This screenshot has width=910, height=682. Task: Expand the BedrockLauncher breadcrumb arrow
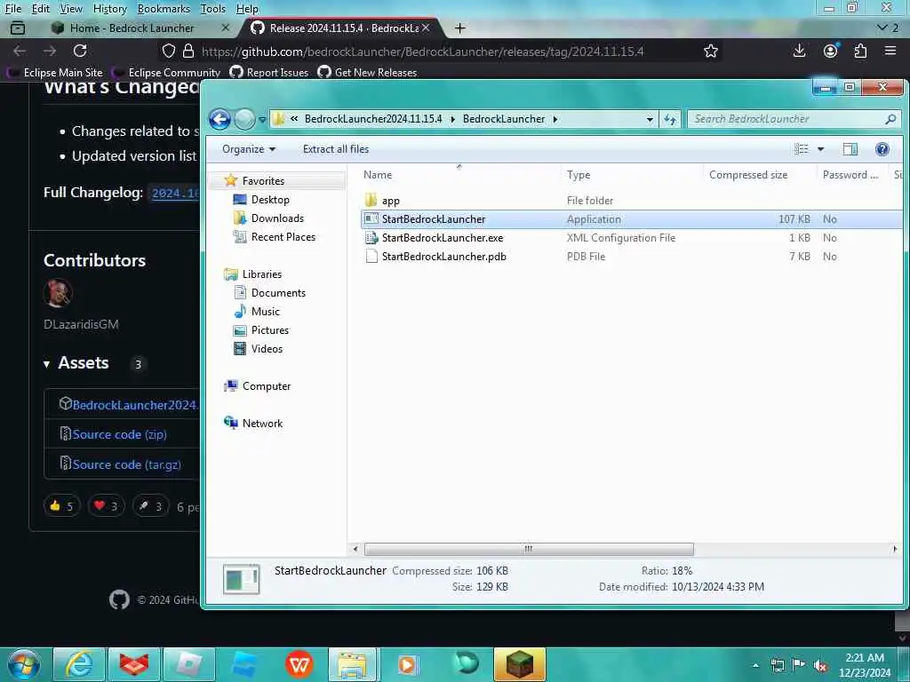click(x=555, y=120)
